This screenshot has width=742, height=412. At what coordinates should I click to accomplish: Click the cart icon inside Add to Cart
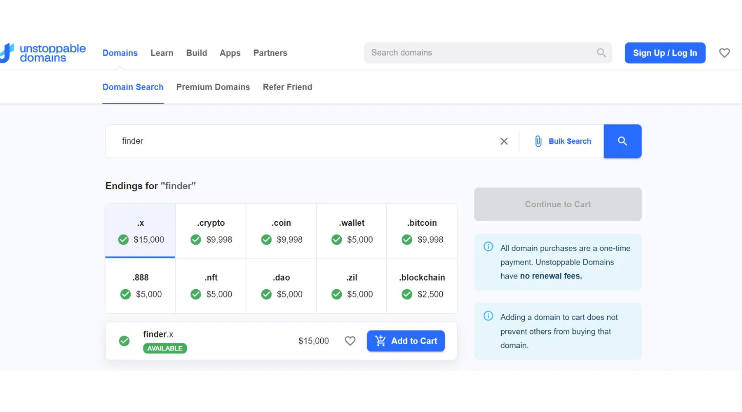coord(380,341)
